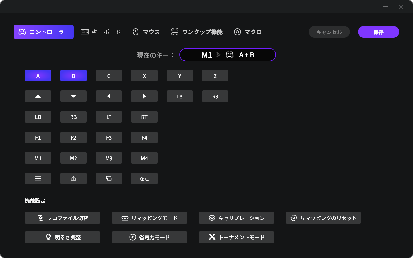Select the hamburger menu key button

pyautogui.click(x=38, y=179)
